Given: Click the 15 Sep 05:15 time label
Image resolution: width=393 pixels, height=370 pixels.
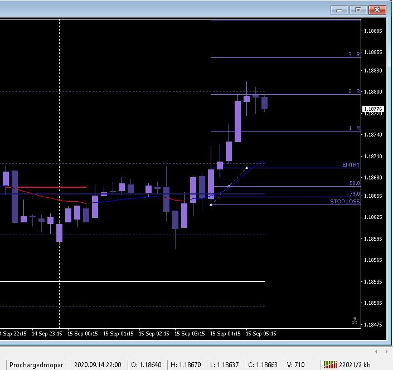Looking at the screenshot, I should 261,334.
